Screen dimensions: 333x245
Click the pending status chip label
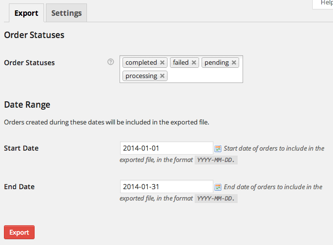[x=216, y=63]
